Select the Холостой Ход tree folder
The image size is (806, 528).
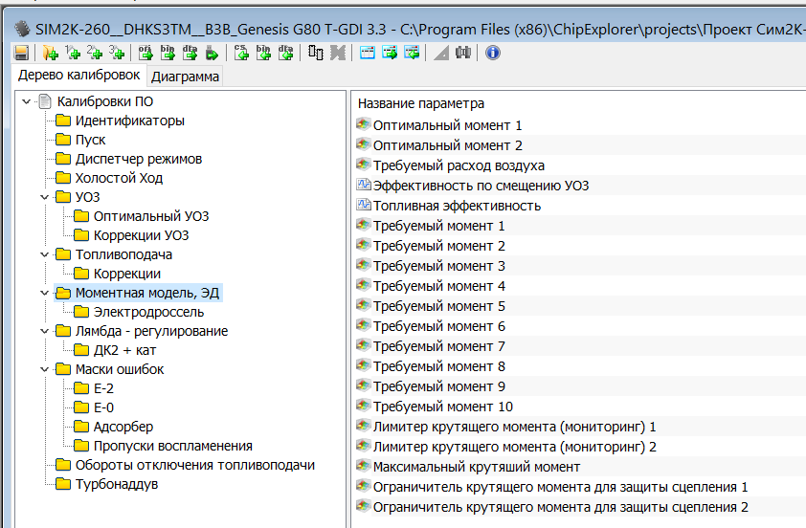119,178
